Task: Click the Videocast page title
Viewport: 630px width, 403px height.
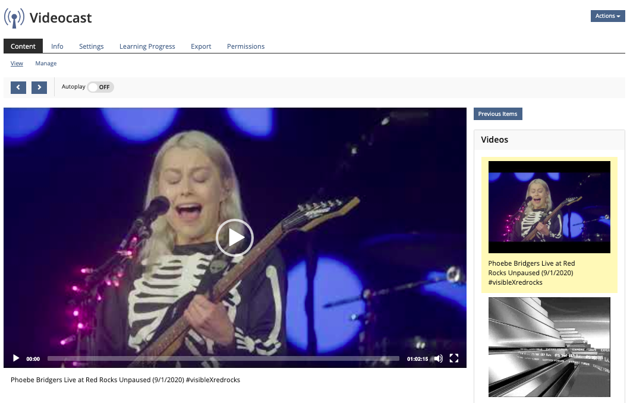Action: tap(61, 18)
